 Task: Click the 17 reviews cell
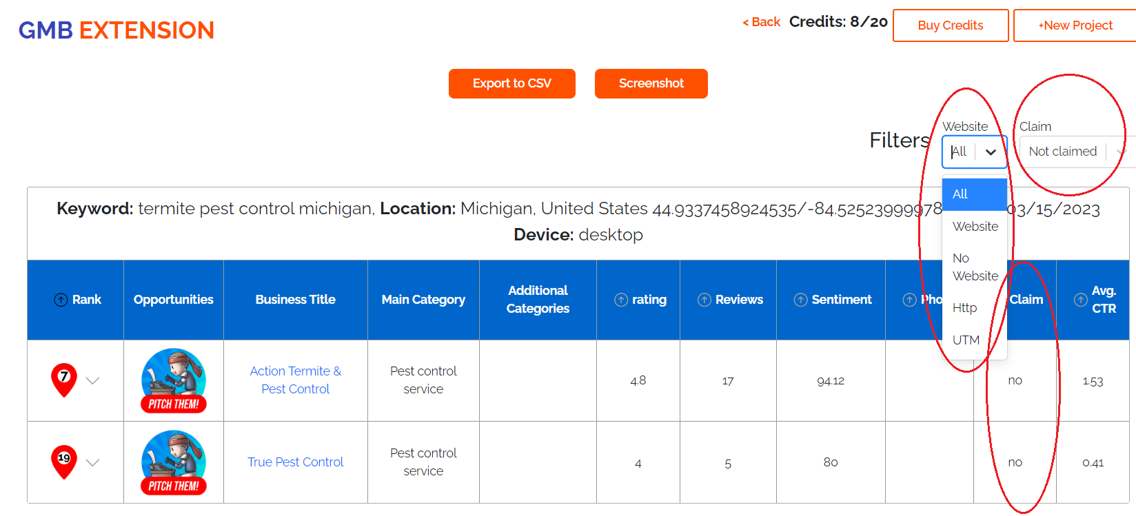click(728, 381)
